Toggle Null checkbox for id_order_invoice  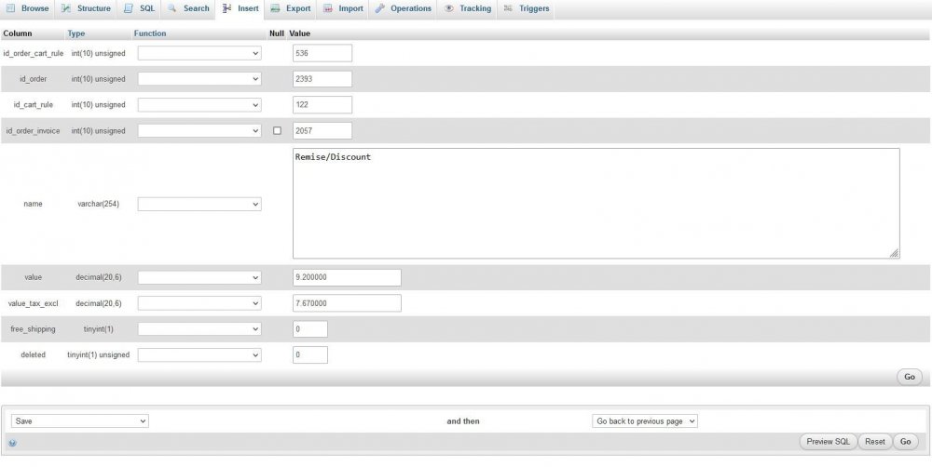point(277,130)
